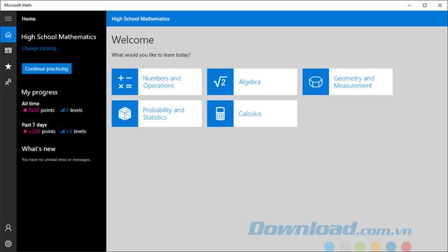Click the Calculus calculator icon
Screen dimensions: 448x252
[x=220, y=113]
